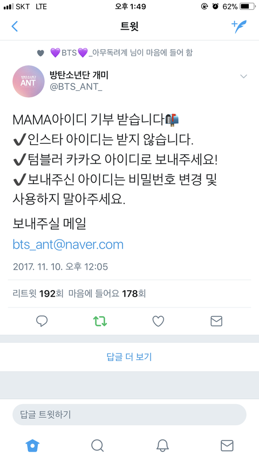259x461 pixels.
Task: Tap the bts_ant@naver.com email link
Action: click(x=68, y=245)
